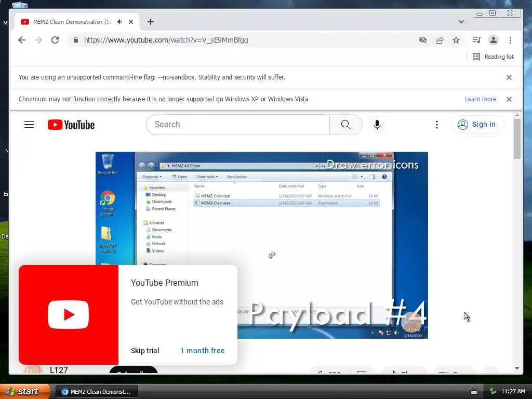Screen dimensions: 532x399
Task: Click the magnifier search button
Action: [x=345, y=125]
